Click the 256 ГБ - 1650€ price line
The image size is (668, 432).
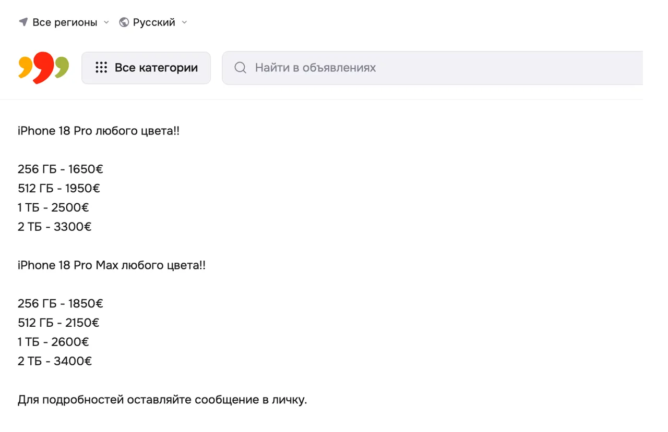pyautogui.click(x=61, y=169)
